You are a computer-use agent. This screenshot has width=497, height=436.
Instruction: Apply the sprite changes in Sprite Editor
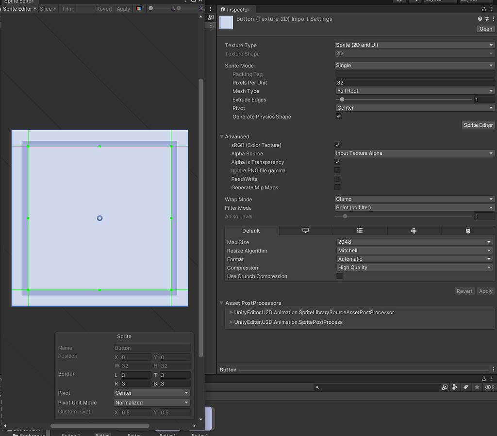(x=123, y=8)
